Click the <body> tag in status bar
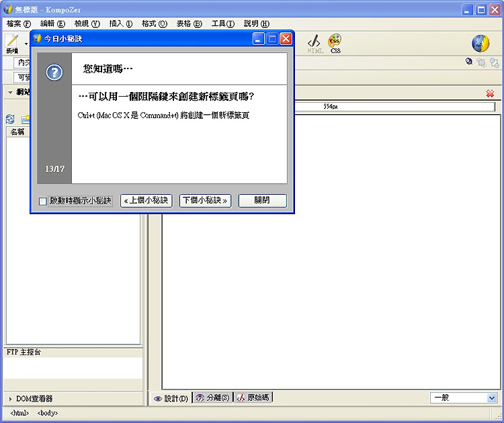 click(48, 413)
